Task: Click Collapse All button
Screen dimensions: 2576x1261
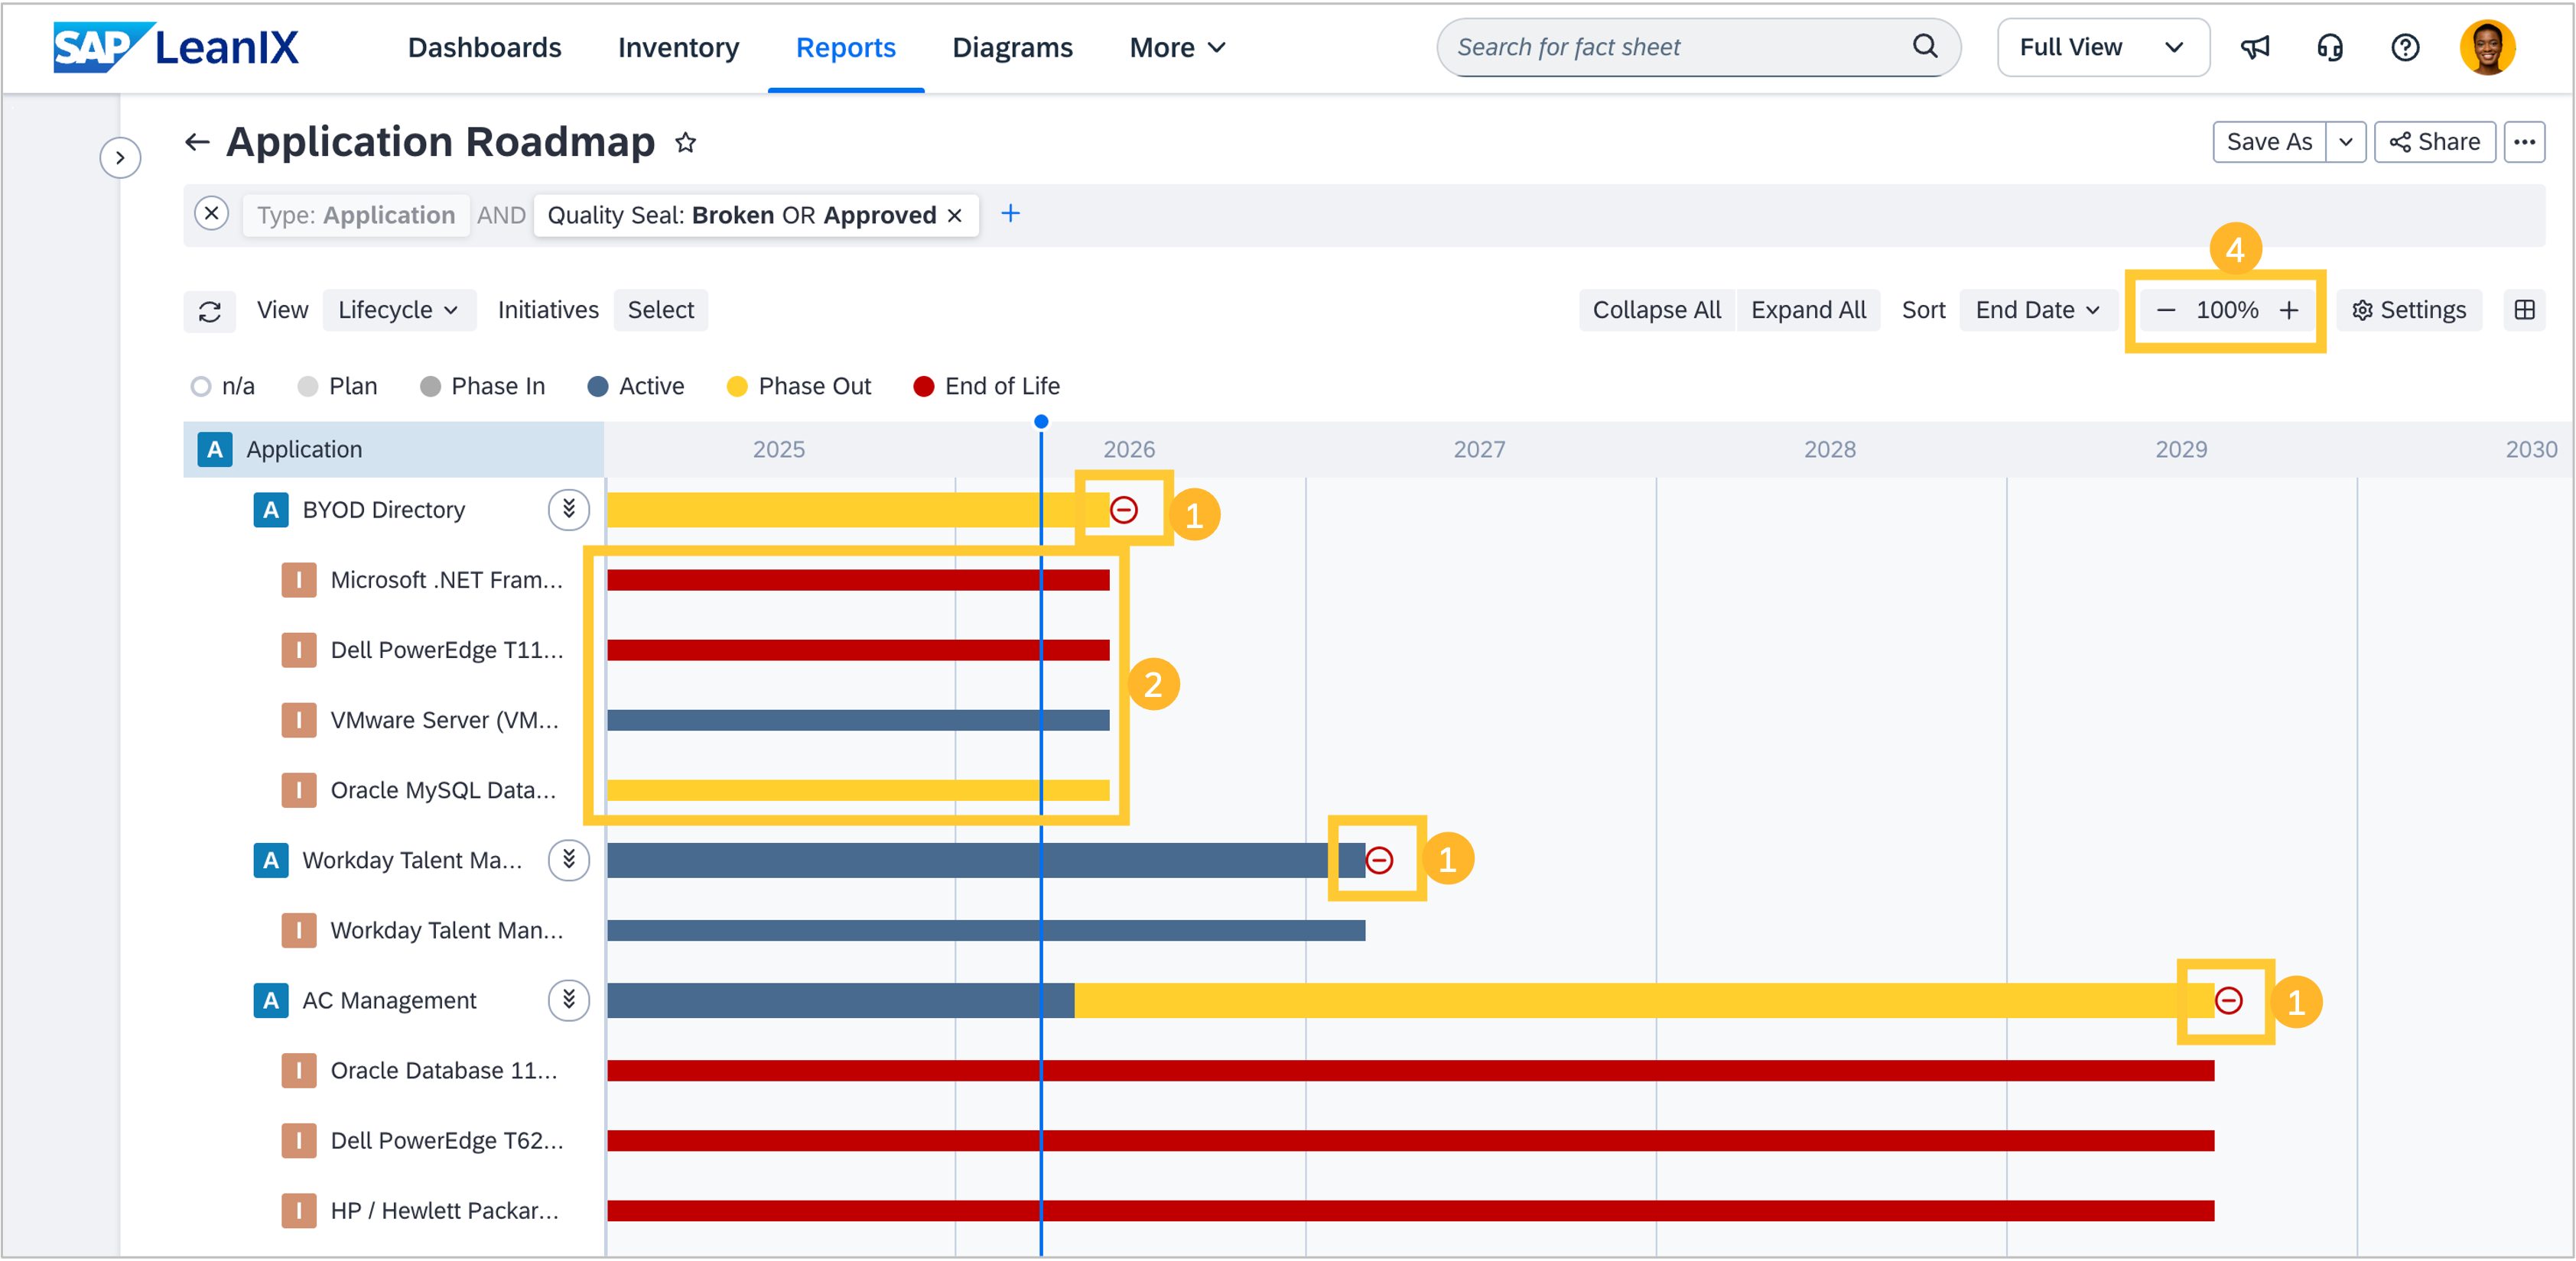Action: click(1656, 310)
